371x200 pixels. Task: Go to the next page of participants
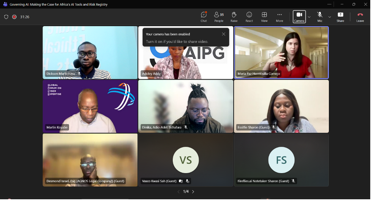pos(193,192)
